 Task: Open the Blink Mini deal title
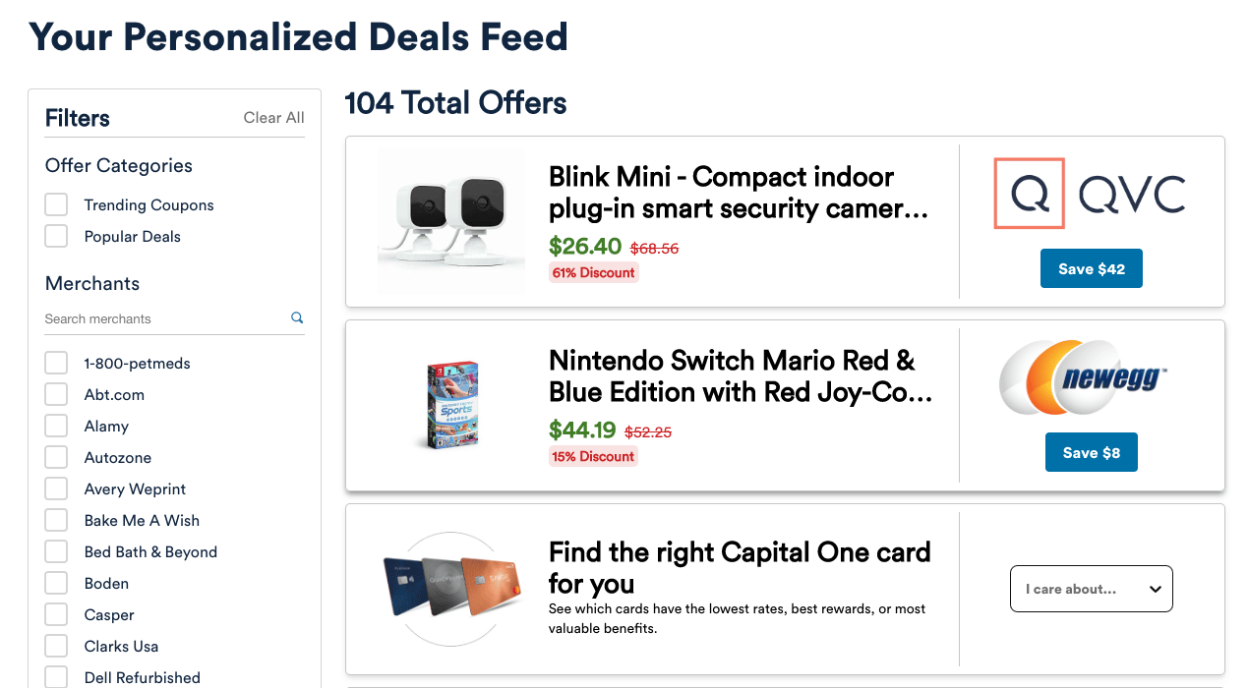click(738, 193)
